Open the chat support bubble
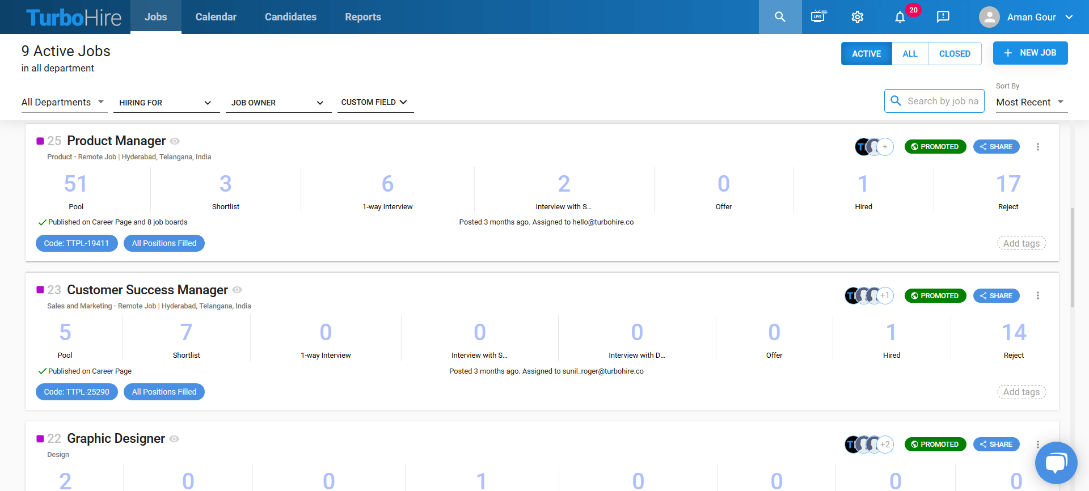The image size is (1089, 491). click(x=1056, y=463)
